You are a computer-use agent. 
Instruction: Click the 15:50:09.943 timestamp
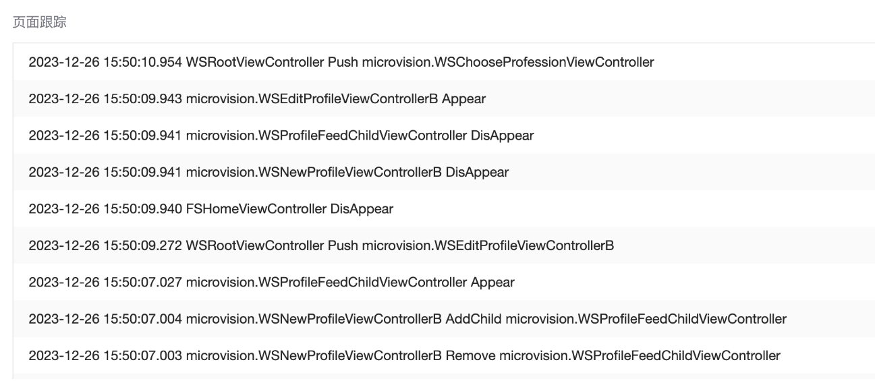coord(144,99)
